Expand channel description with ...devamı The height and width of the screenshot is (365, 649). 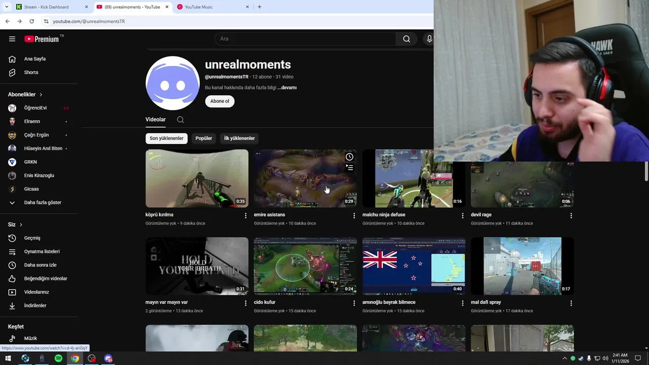(287, 88)
